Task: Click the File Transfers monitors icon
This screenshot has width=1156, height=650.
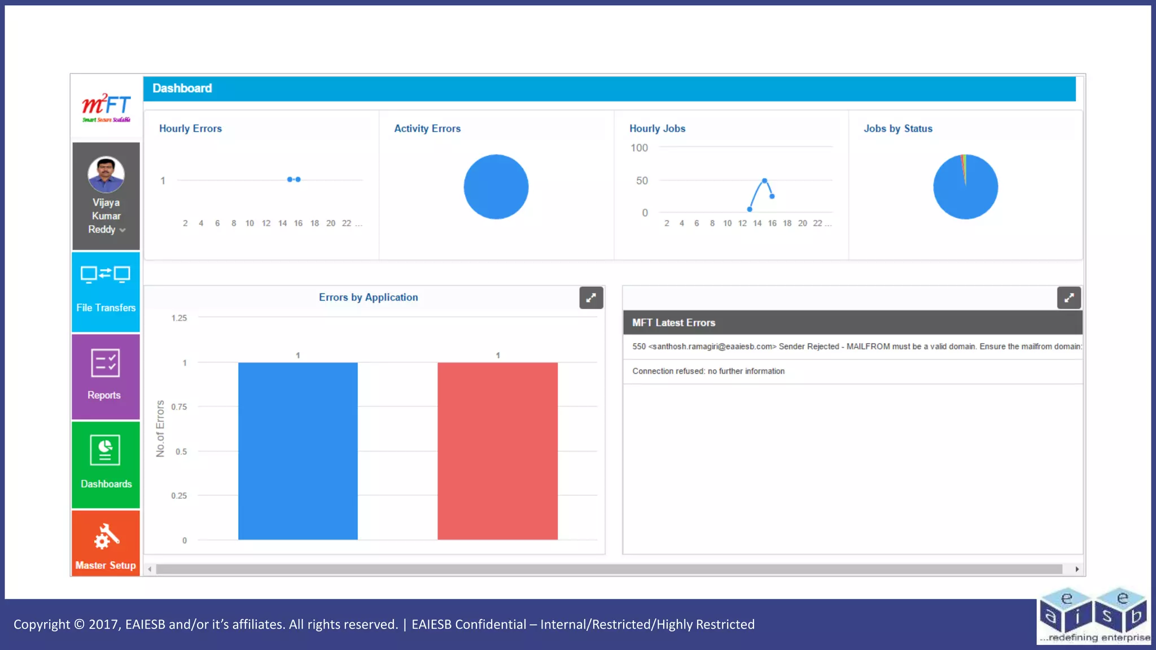Action: (106, 274)
